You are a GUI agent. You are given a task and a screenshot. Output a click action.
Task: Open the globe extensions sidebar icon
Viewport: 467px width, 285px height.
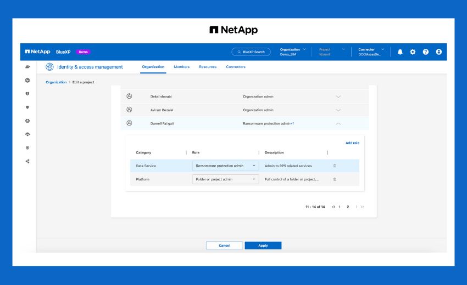(x=27, y=147)
